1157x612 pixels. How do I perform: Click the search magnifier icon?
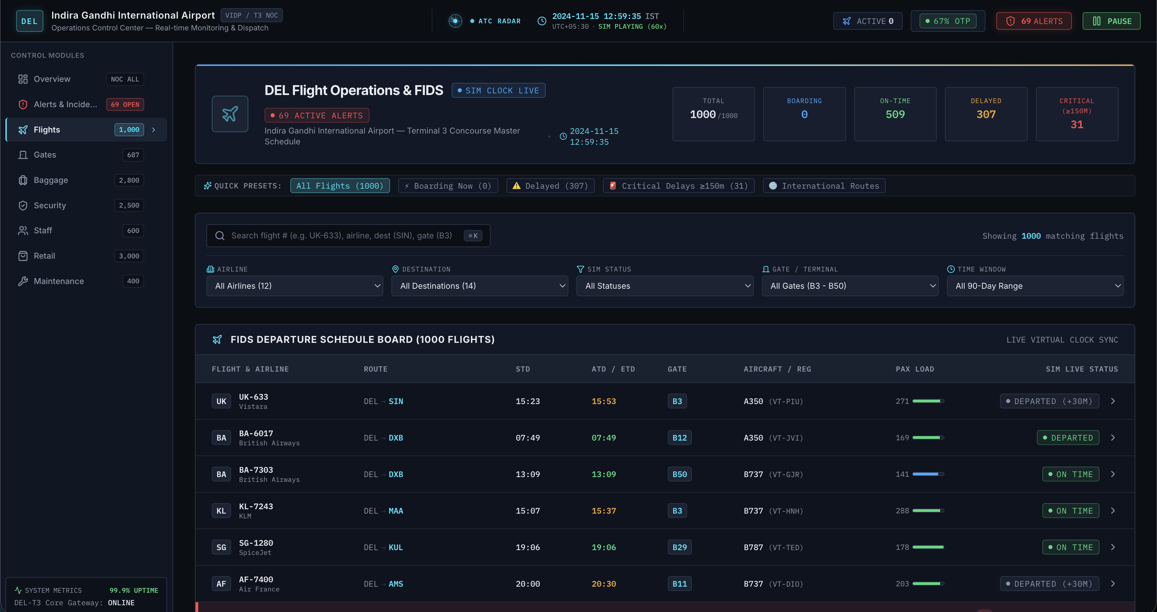pos(220,236)
